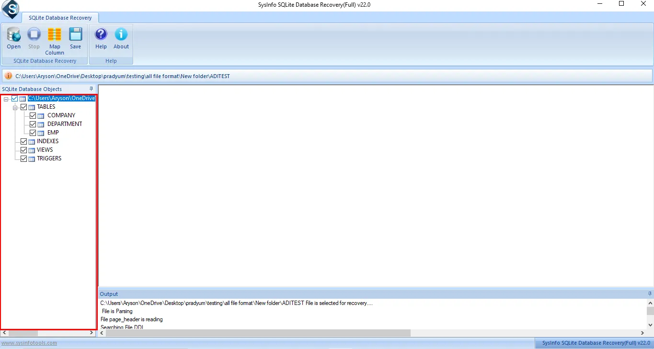Click the Output horizontal scrollbar left arrow

click(x=103, y=333)
